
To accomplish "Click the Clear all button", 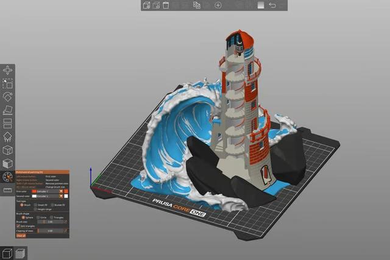I will [21, 236].
